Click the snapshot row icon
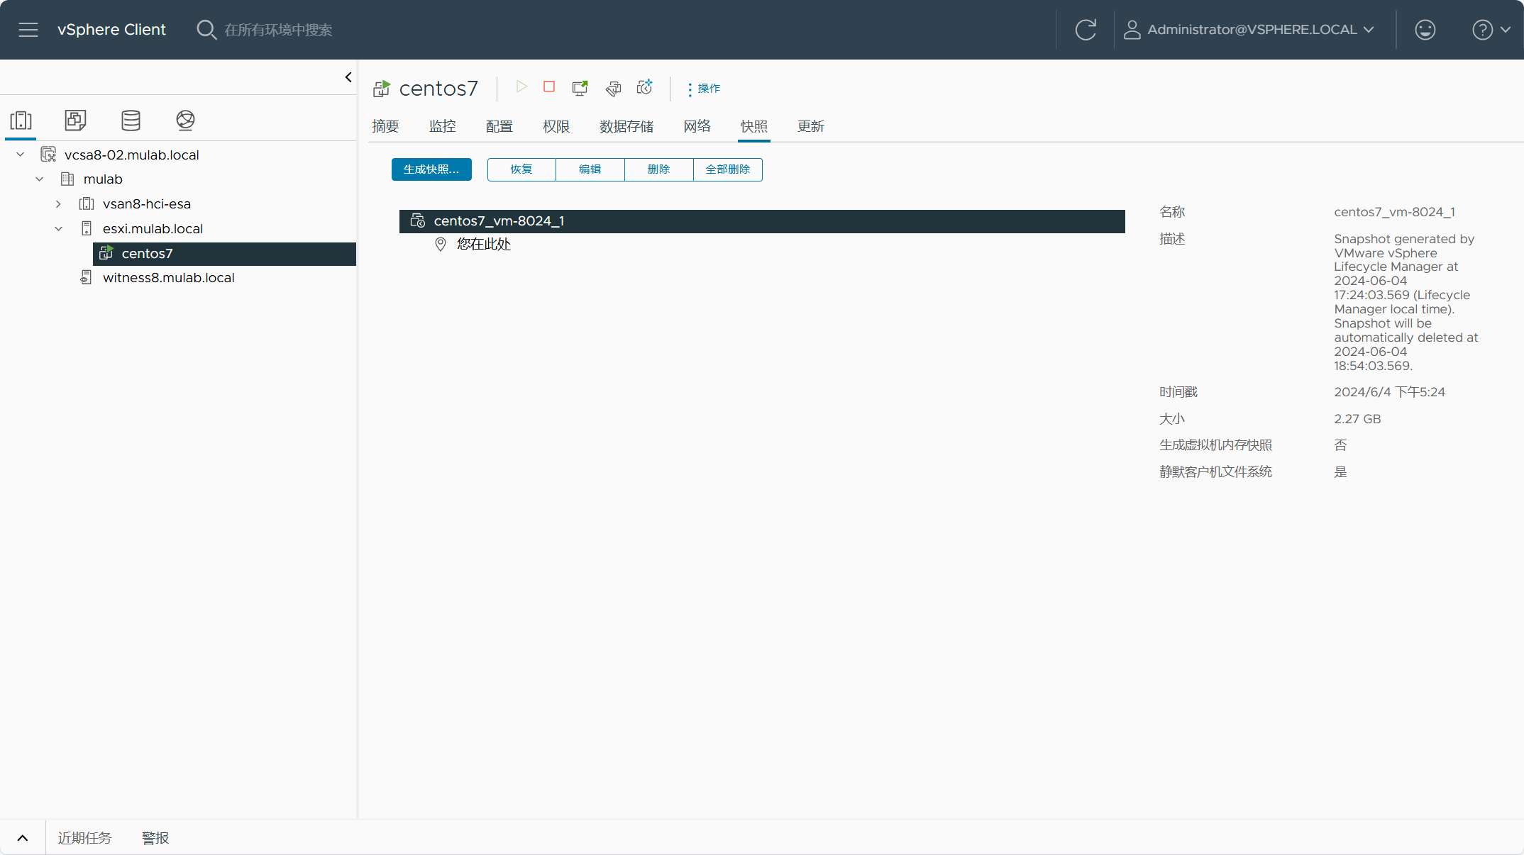The image size is (1524, 855). [418, 220]
